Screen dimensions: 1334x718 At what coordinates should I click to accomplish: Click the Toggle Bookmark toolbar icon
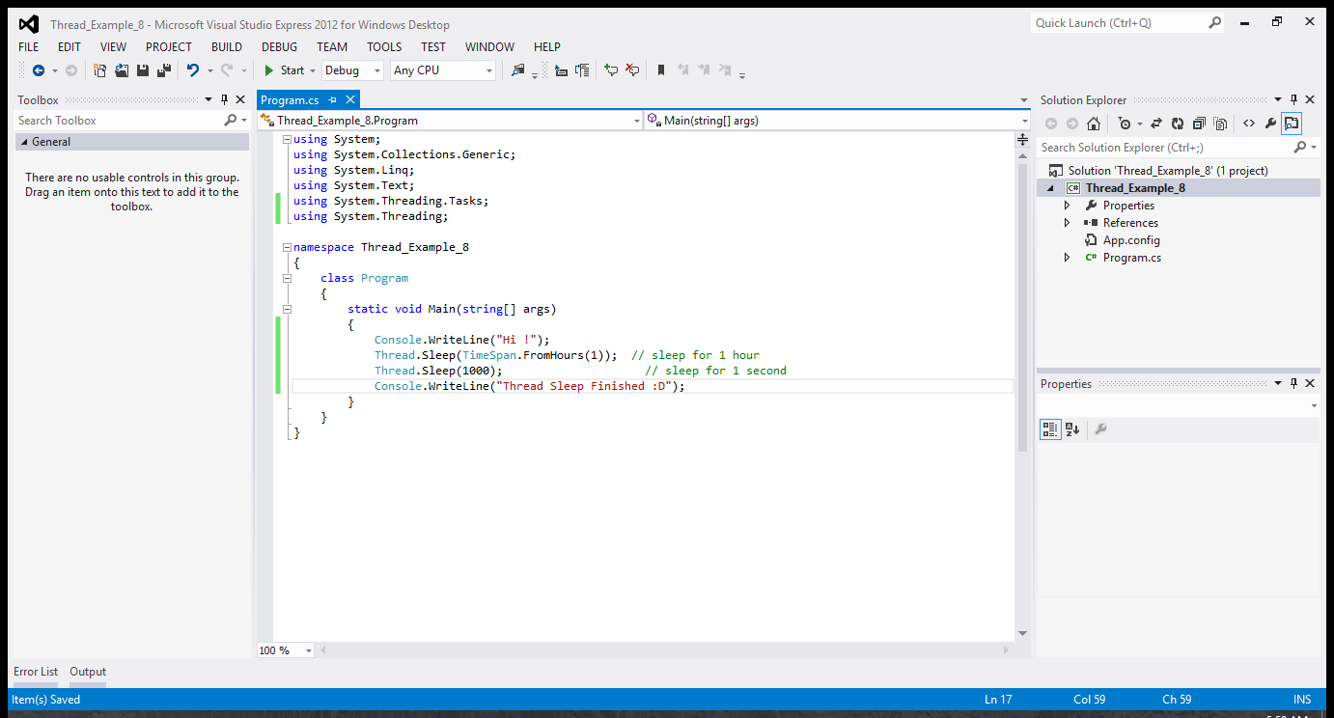tap(661, 70)
